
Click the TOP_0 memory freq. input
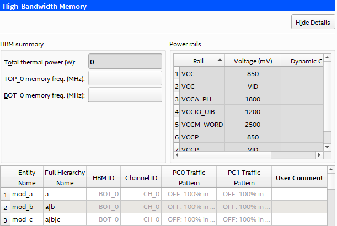tap(125, 78)
